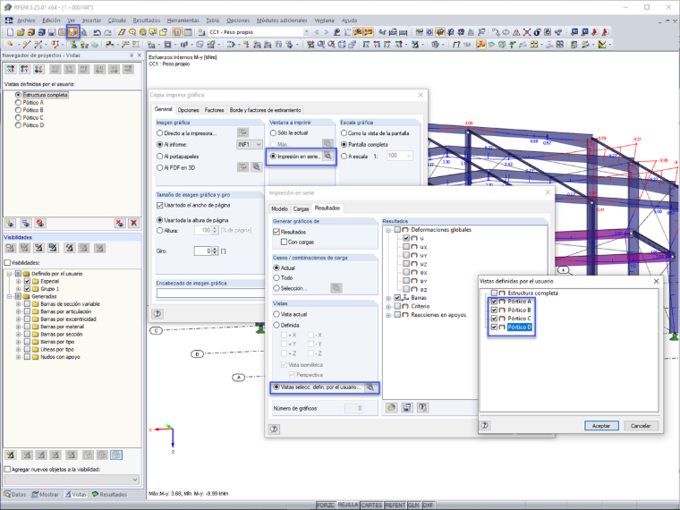The height and width of the screenshot is (510, 680).
Task: Expand the Barras results tree node
Action: (388, 298)
